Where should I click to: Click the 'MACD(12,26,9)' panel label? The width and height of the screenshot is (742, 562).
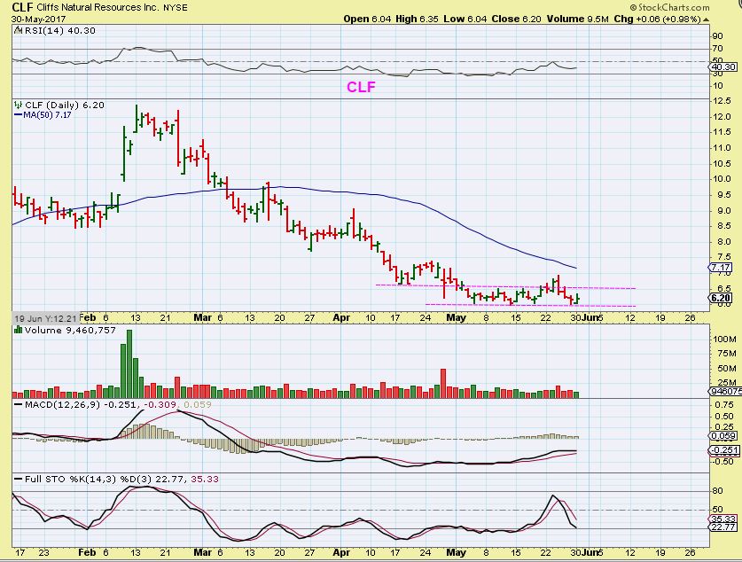62,404
